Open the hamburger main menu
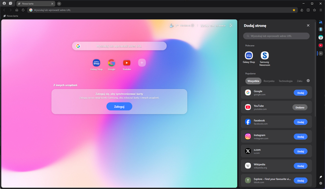Screen dimensions: 325x189 coord(321,10)
